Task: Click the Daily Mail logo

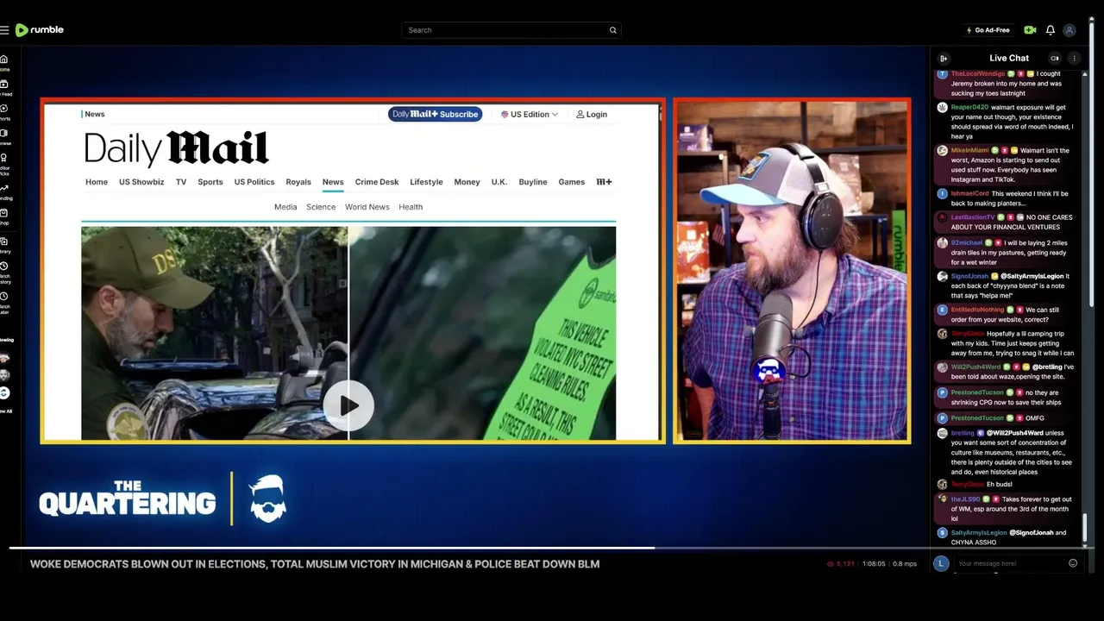Action: [x=176, y=149]
